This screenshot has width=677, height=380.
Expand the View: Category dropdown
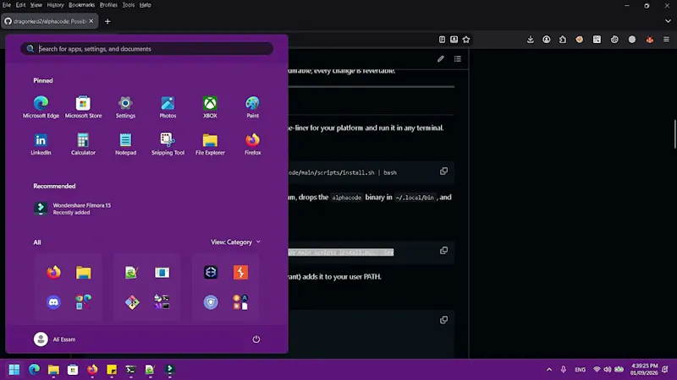pyautogui.click(x=235, y=242)
